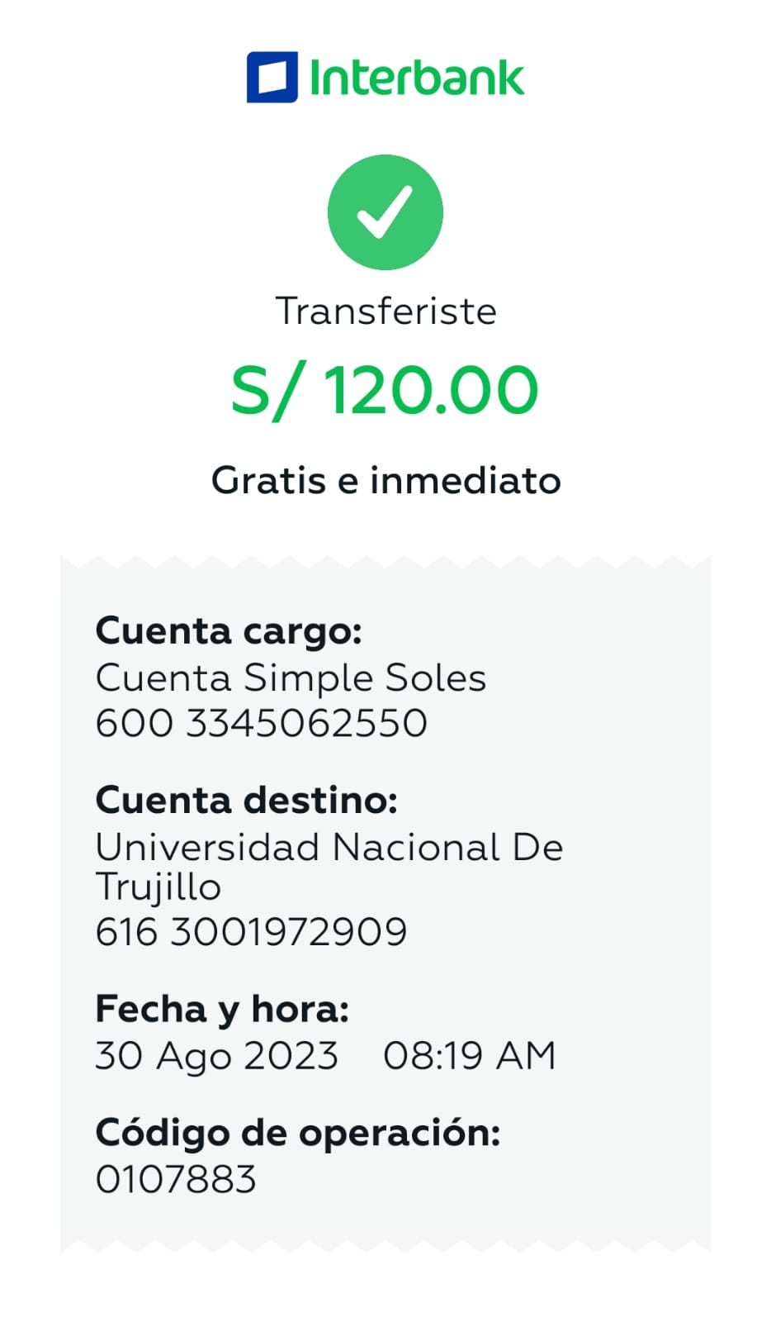The width and height of the screenshot is (771, 1322).
Task: Select operation code 0107883
Action: (x=176, y=1179)
